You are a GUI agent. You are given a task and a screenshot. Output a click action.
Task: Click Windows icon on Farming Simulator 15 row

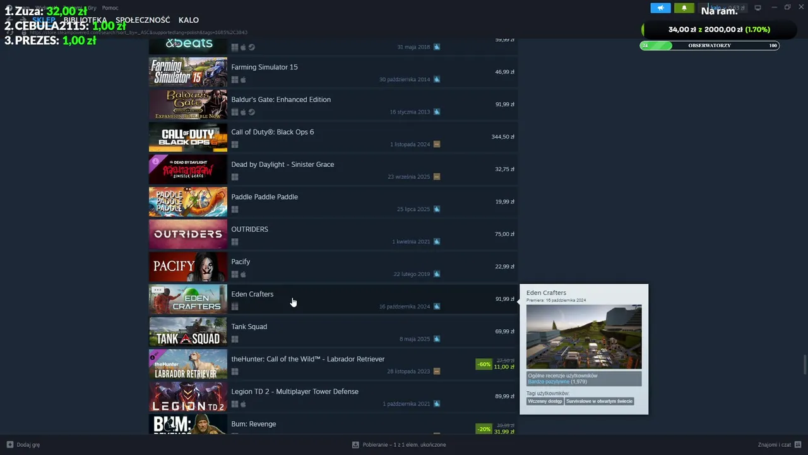click(235, 80)
